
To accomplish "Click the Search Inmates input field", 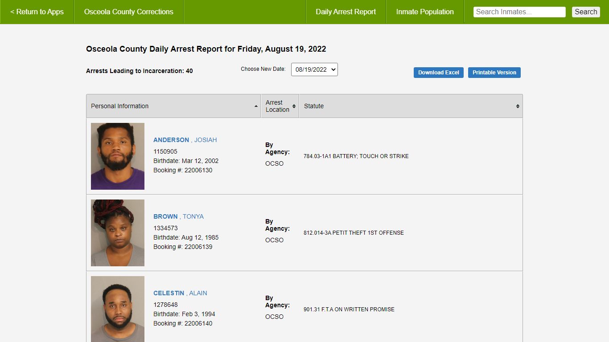I will click(x=519, y=12).
